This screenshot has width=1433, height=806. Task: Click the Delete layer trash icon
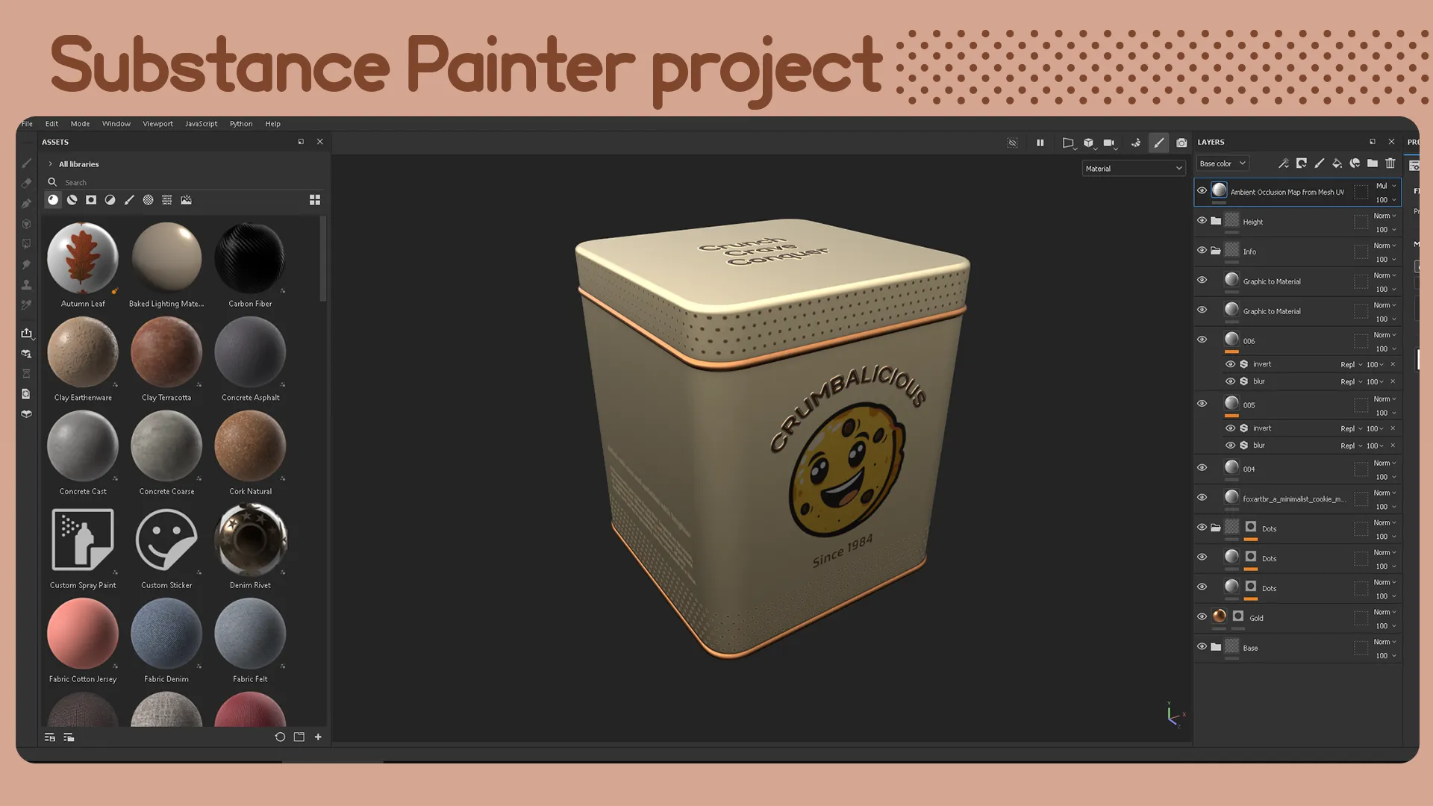pyautogui.click(x=1390, y=163)
